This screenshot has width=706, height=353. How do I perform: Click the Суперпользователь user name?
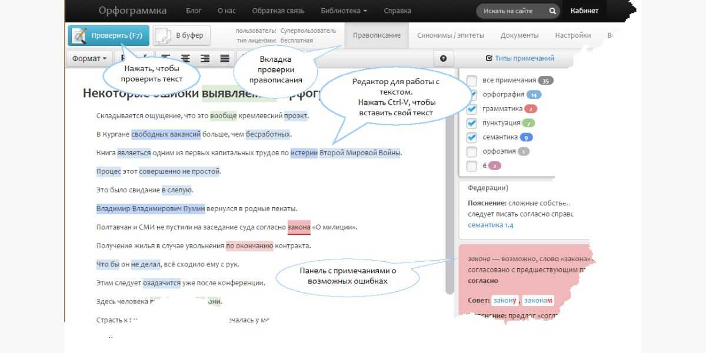point(308,30)
